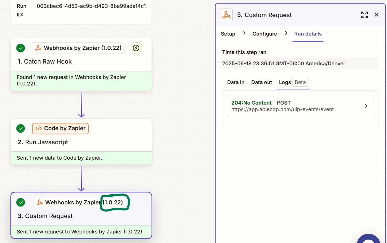Expand the Custom Request panel to fullscreen
The height and width of the screenshot is (243, 387).
(x=364, y=15)
